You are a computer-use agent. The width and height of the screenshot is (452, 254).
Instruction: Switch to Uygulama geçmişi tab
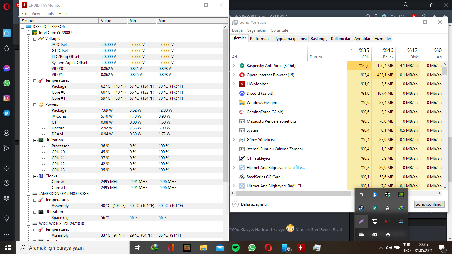[x=290, y=39]
